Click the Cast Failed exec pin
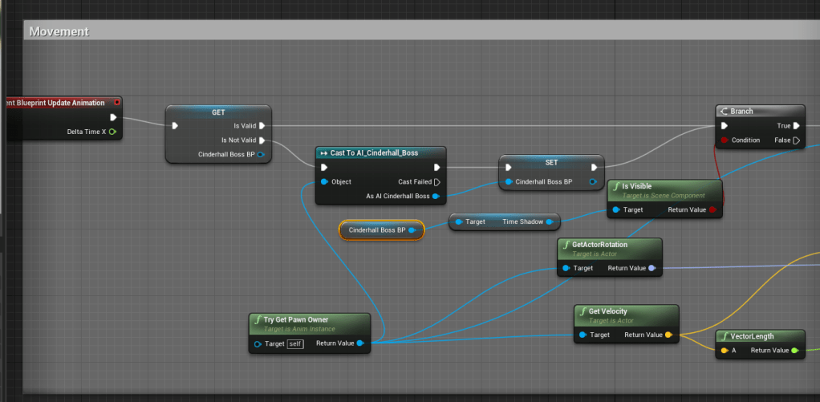 click(436, 182)
